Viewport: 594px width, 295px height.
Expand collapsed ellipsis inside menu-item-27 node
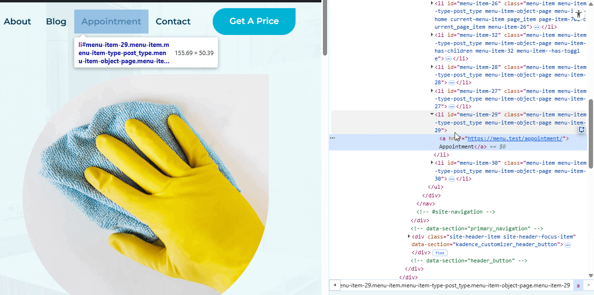pos(451,106)
